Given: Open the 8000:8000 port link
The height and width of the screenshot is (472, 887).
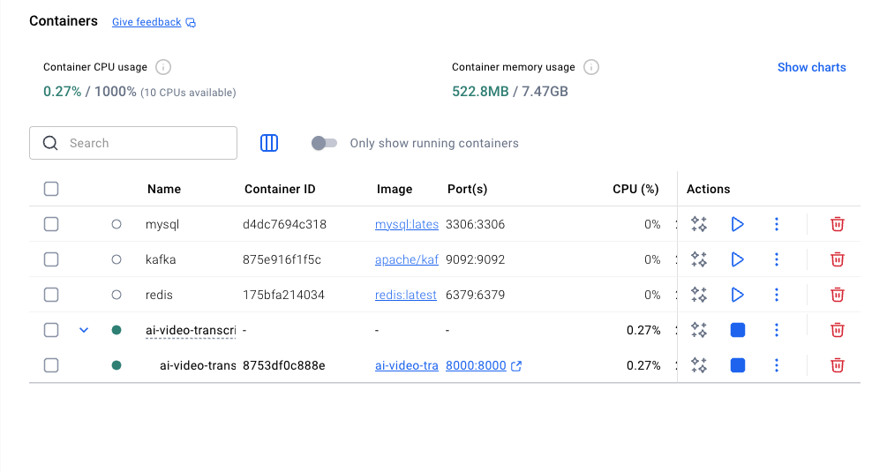Looking at the screenshot, I should tap(476, 365).
